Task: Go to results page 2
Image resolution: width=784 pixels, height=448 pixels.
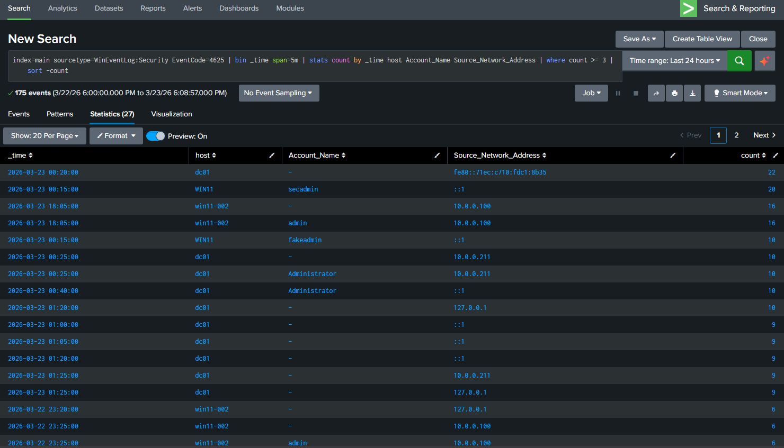Action: point(736,135)
